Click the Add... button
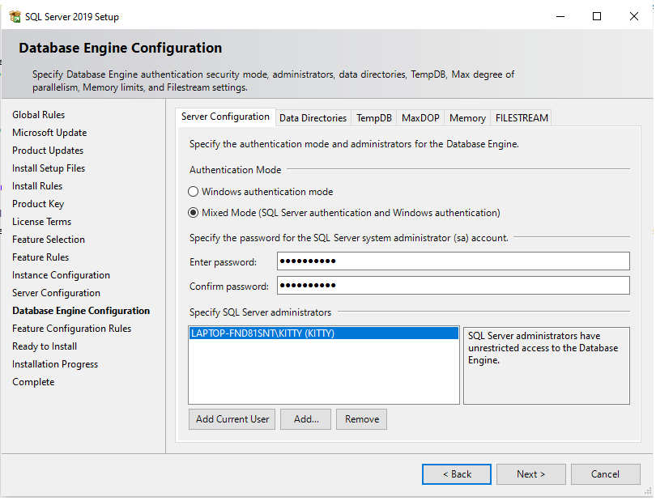The height and width of the screenshot is (501, 656). tap(306, 419)
